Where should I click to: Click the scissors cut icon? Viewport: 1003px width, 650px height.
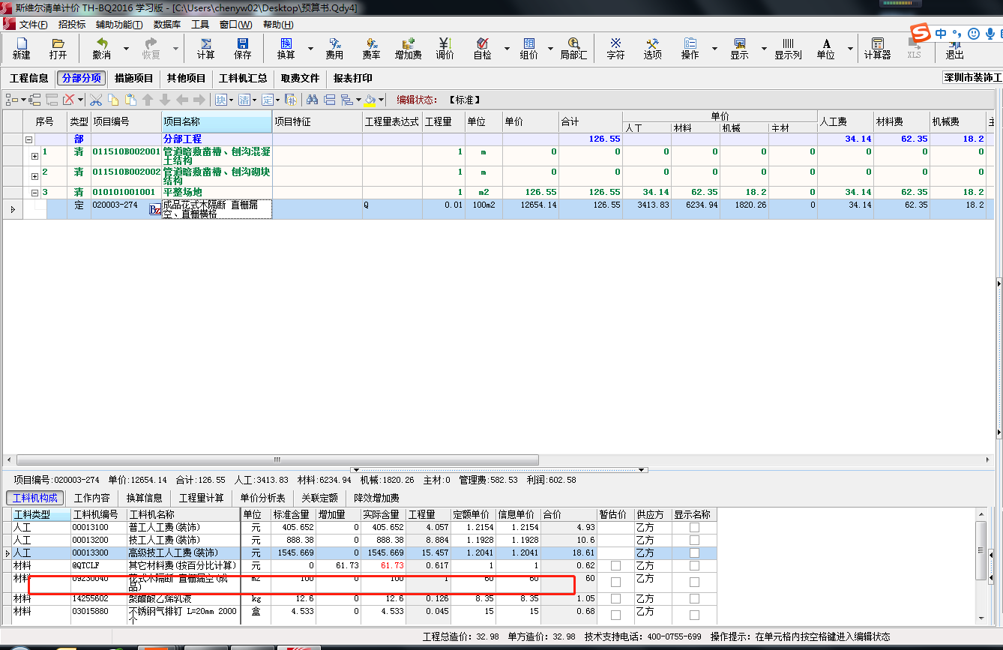(x=96, y=100)
